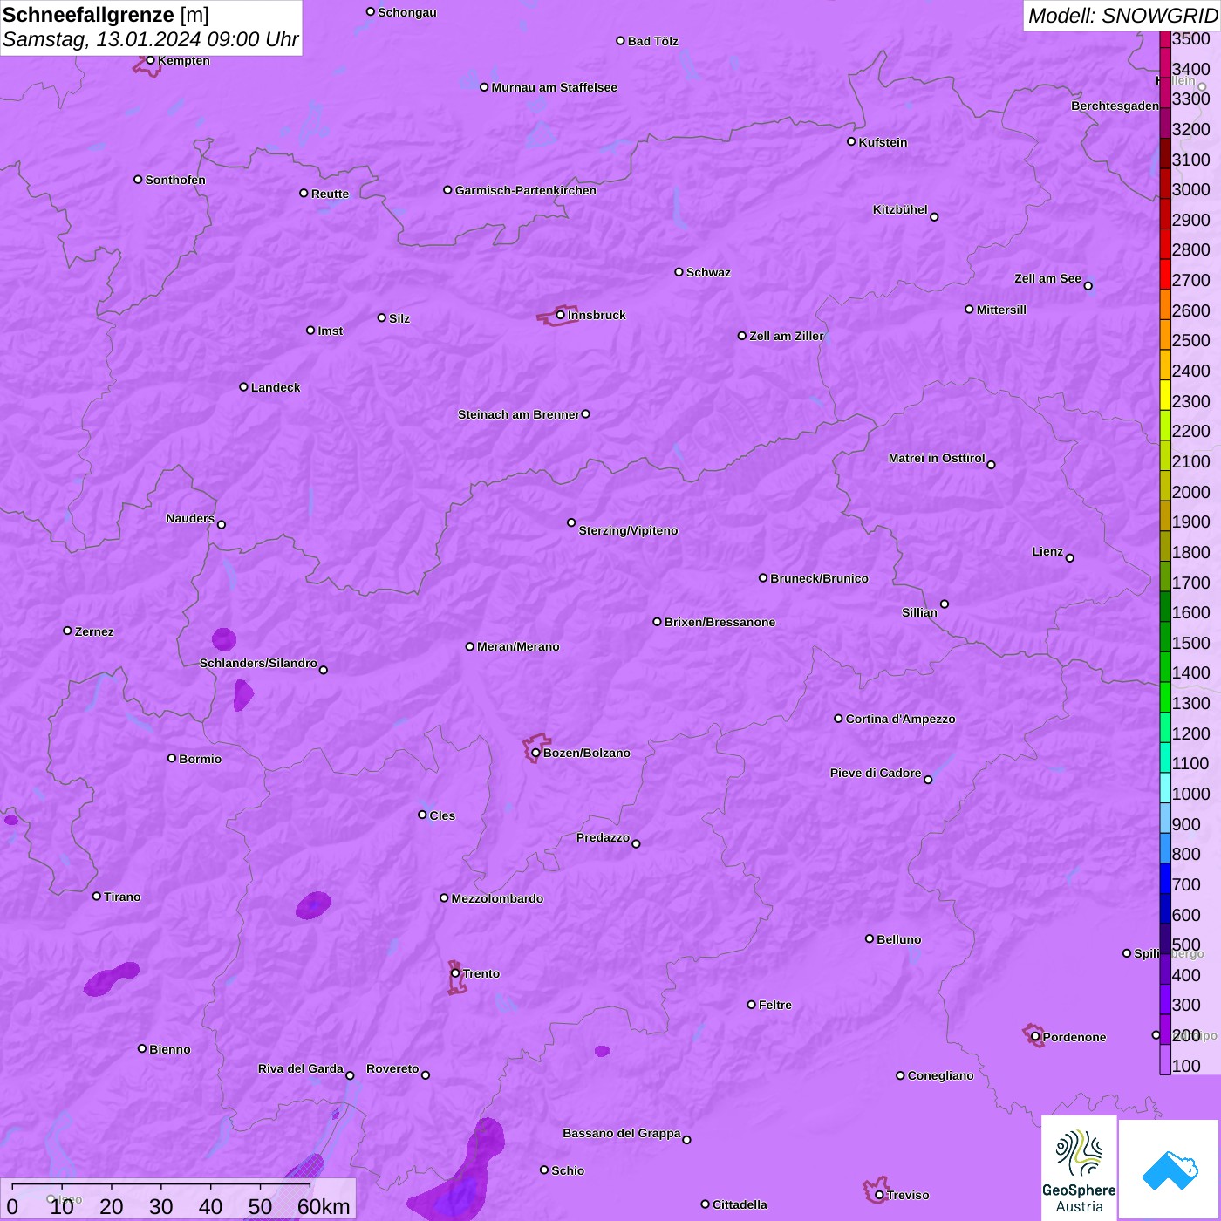Image resolution: width=1221 pixels, height=1221 pixels.
Task: Select the red 2700 legend swatch
Action: coord(1165,274)
